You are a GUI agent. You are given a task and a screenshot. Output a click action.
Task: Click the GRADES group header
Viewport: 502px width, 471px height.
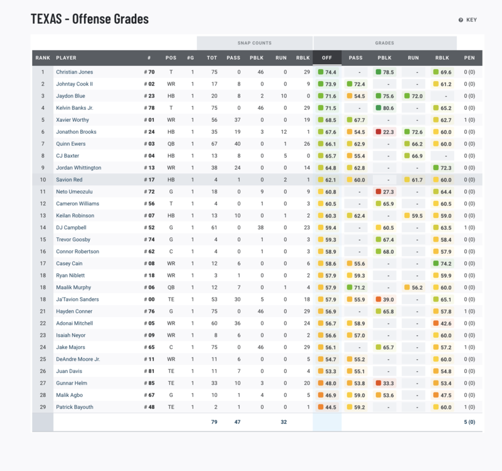[x=385, y=43]
